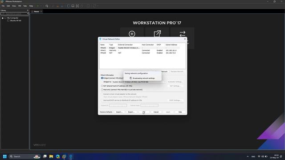The width and height of the screenshot is (285, 160).
Task: Select the NAT radio button
Action: (x=102, y=86)
